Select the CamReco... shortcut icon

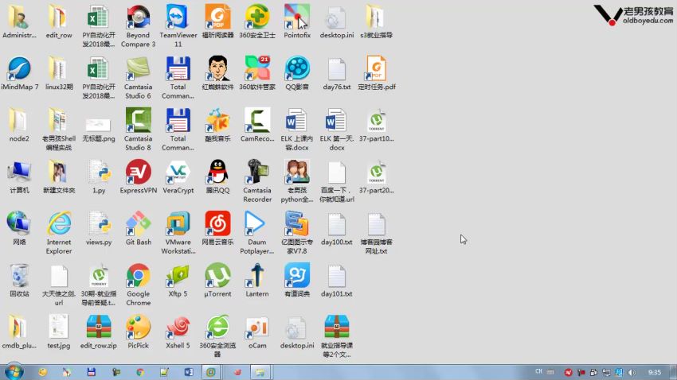pos(257,125)
